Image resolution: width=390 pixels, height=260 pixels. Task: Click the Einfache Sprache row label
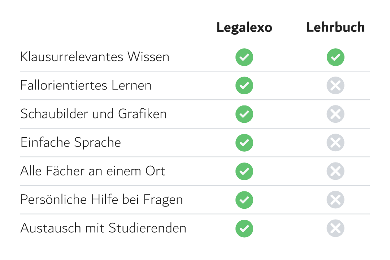tap(71, 143)
